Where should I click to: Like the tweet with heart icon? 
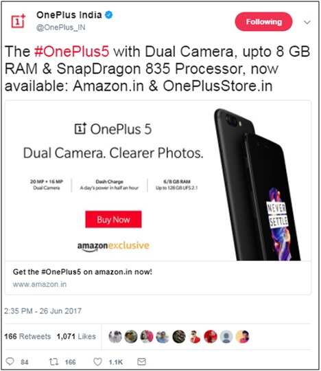click(x=97, y=361)
